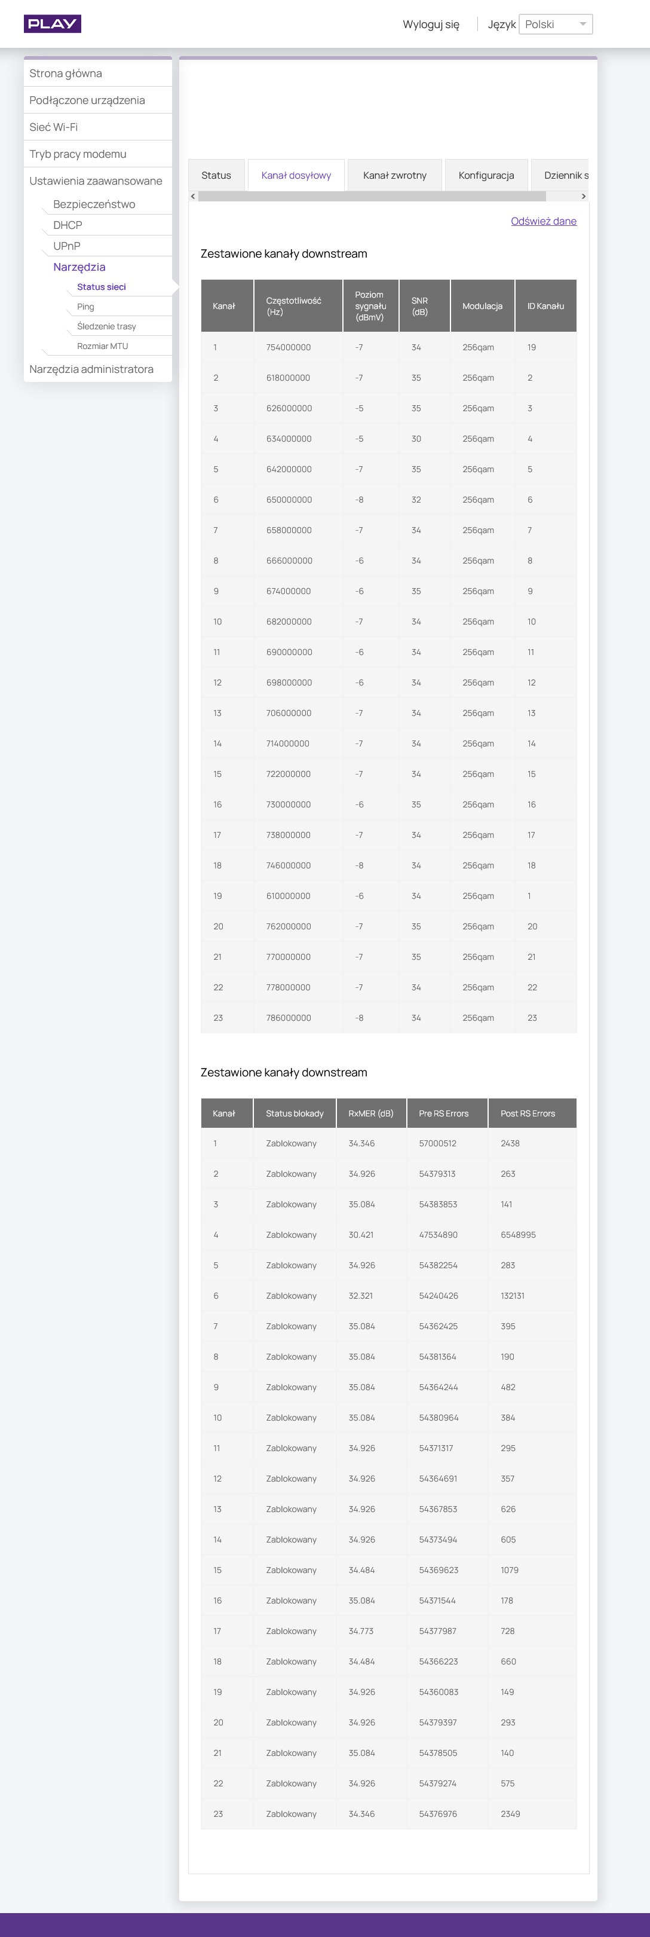The image size is (650, 1937).
Task: Select UPnP in sidebar
Action: tap(67, 247)
